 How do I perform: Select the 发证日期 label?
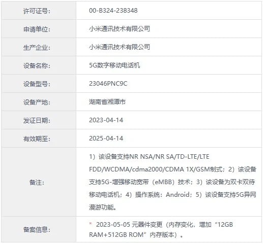[37, 121]
